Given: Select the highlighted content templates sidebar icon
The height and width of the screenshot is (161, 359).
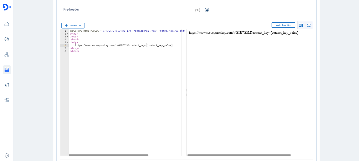Looking at the screenshot, I should (7, 70).
